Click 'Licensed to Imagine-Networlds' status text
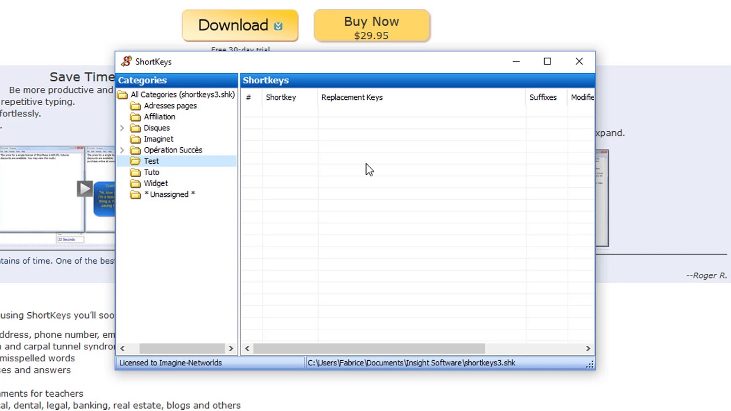 171,362
